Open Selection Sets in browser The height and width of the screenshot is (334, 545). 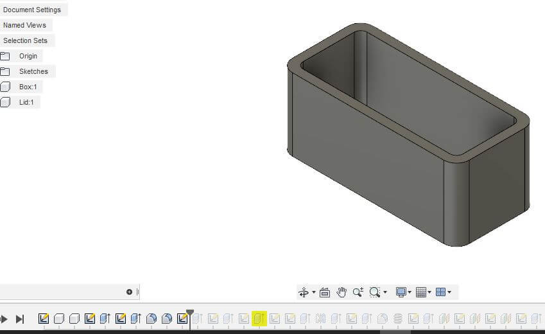pos(26,40)
